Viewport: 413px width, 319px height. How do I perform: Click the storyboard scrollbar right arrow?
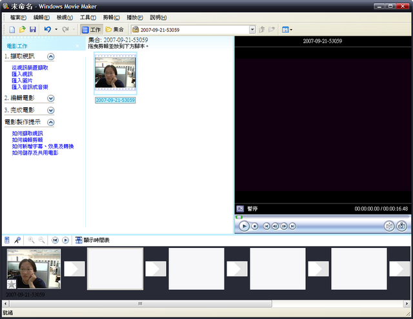tap(407, 304)
